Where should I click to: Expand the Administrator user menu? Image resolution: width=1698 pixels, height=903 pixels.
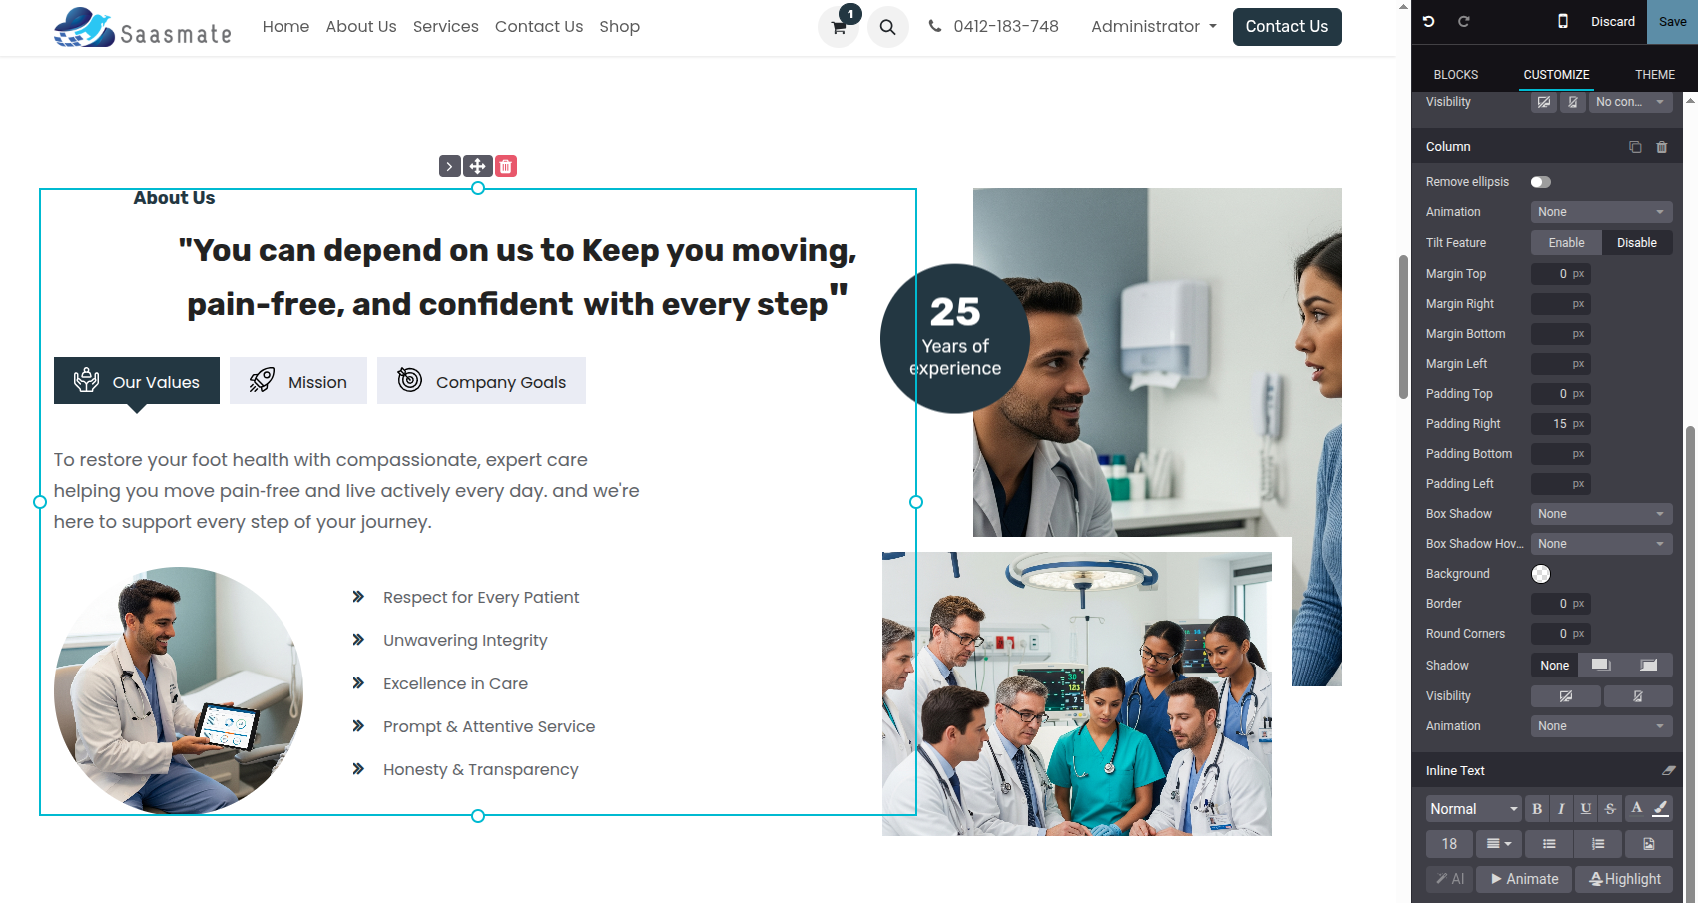click(1154, 27)
